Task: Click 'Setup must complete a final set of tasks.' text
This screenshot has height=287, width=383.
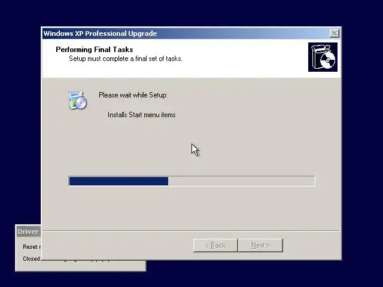Action: pyautogui.click(x=126, y=59)
